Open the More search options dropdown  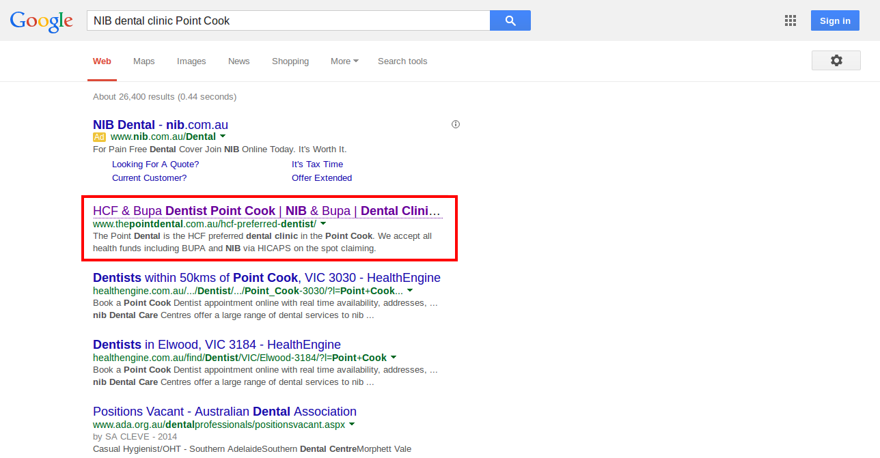pyautogui.click(x=345, y=61)
